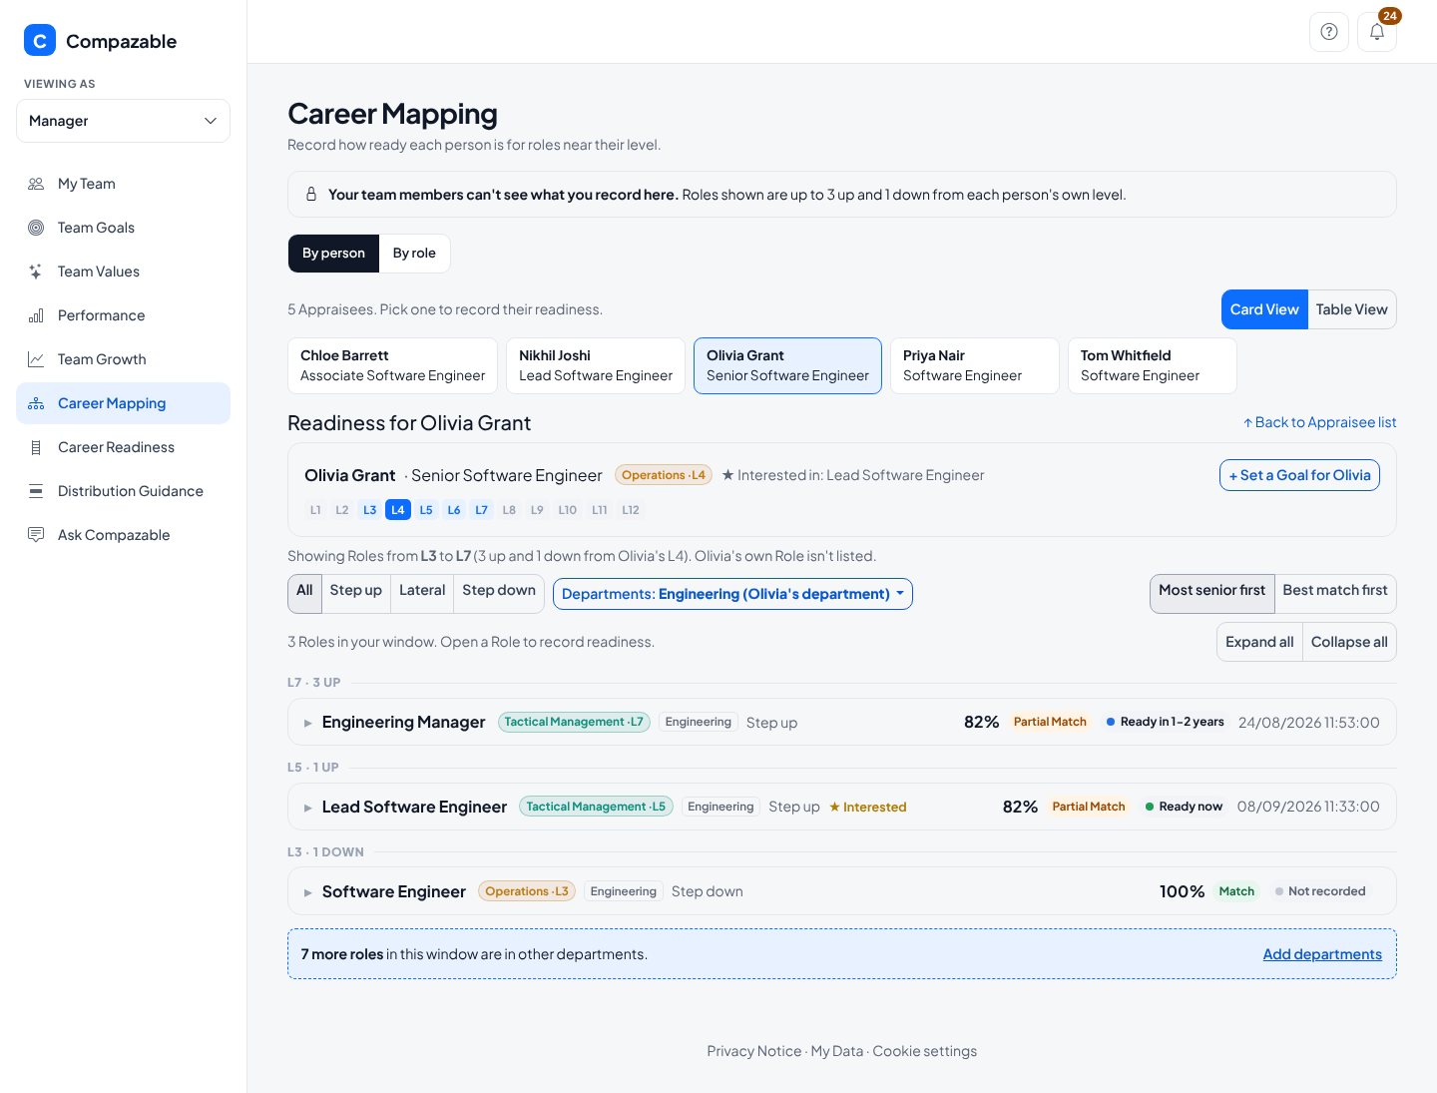Open the help question-mark icon
Viewport: 1437px width, 1093px height.
coord(1329,32)
